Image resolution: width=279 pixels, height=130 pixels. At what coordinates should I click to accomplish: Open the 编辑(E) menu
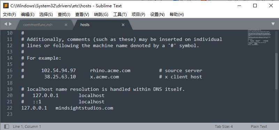point(28,15)
